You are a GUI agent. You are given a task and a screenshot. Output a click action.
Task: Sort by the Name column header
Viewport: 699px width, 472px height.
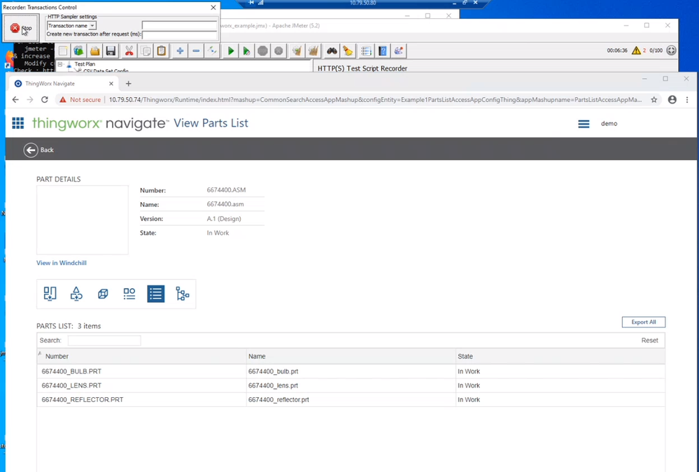[351, 357]
